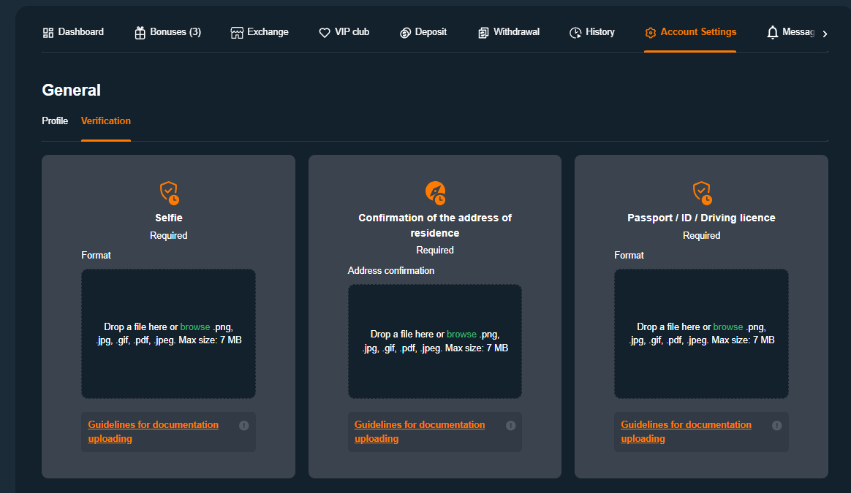The height and width of the screenshot is (493, 851).
Task: Open messages via the bell icon
Action: (x=773, y=33)
